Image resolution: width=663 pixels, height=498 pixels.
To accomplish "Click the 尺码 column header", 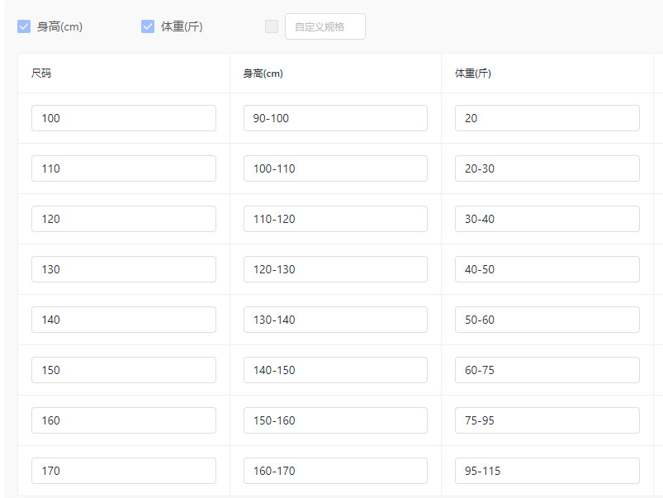I will (41, 74).
